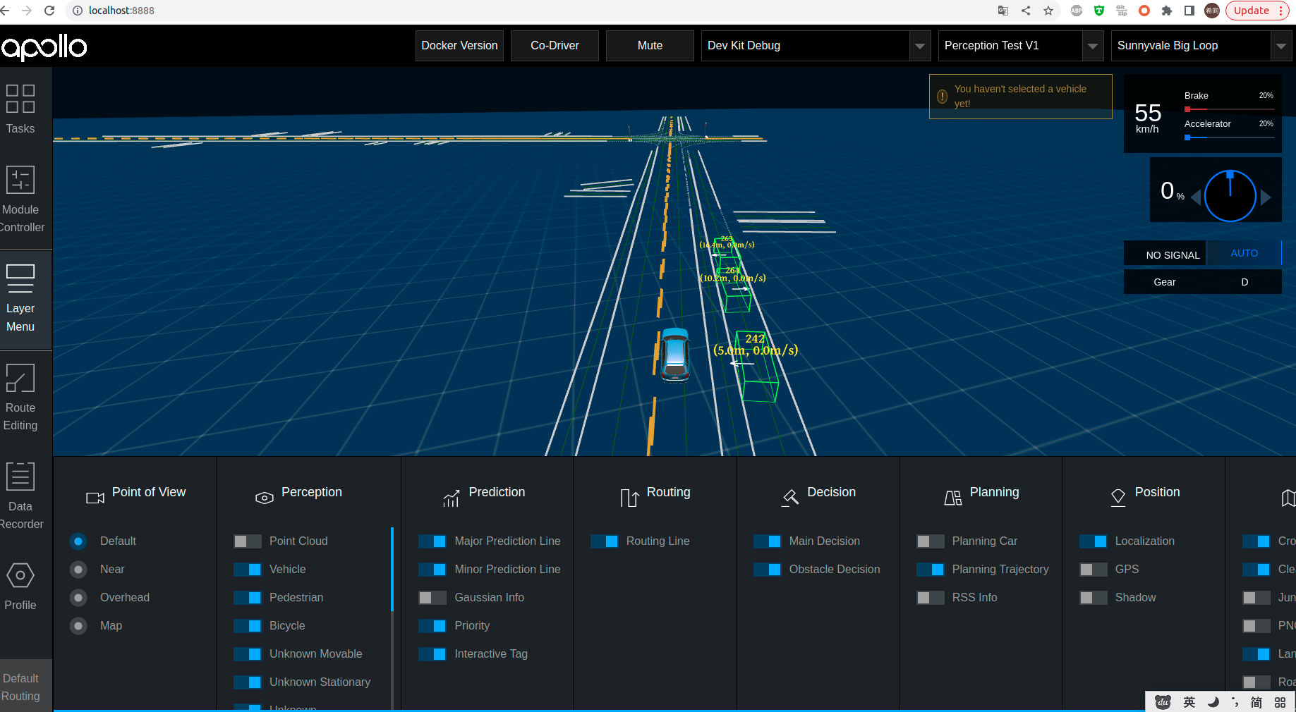Open the browser extensions puzzle icon

click(1167, 11)
